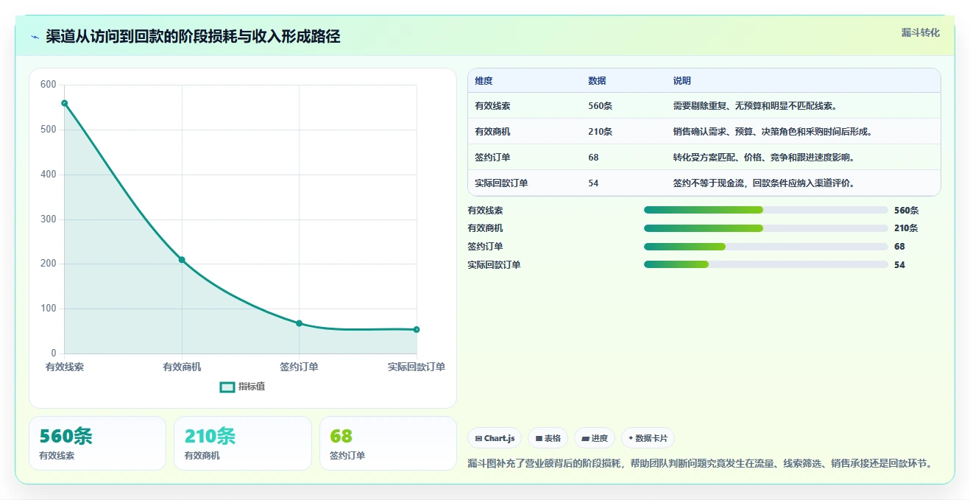The width and height of the screenshot is (970, 500).
Task: Click the footer note starting 漏斗图补充了
Action: tap(701, 464)
